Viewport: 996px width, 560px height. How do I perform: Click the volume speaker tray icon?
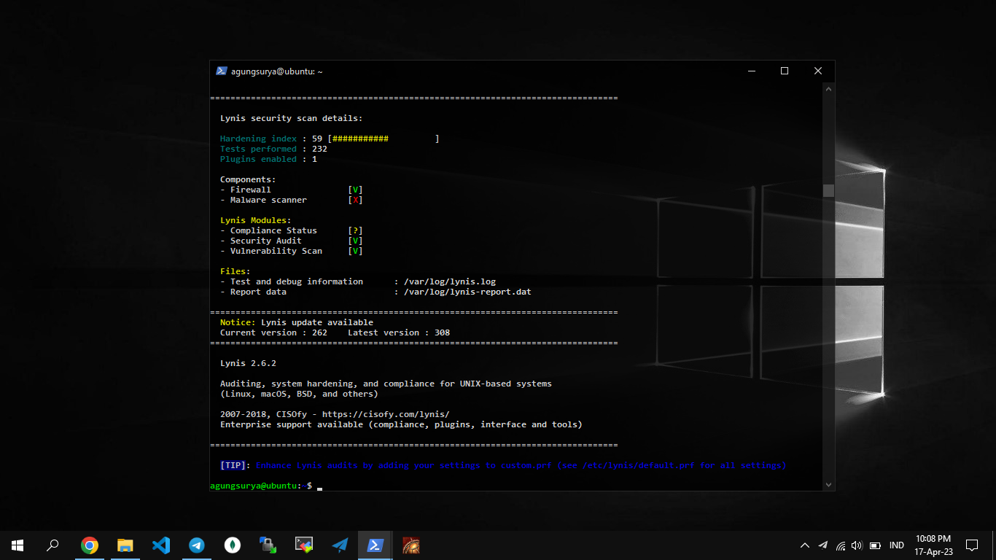pyautogui.click(x=857, y=545)
